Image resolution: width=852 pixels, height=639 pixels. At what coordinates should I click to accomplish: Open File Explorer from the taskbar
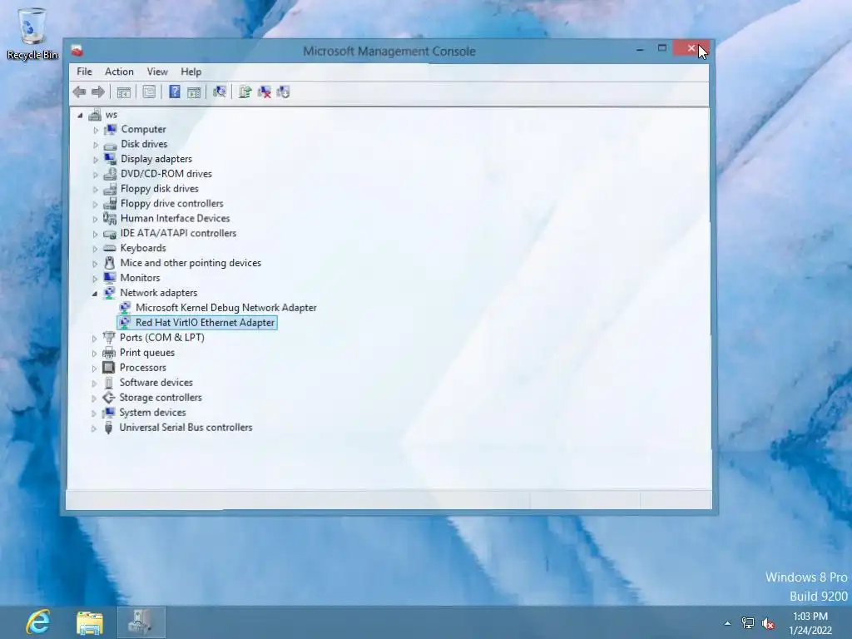click(90, 623)
